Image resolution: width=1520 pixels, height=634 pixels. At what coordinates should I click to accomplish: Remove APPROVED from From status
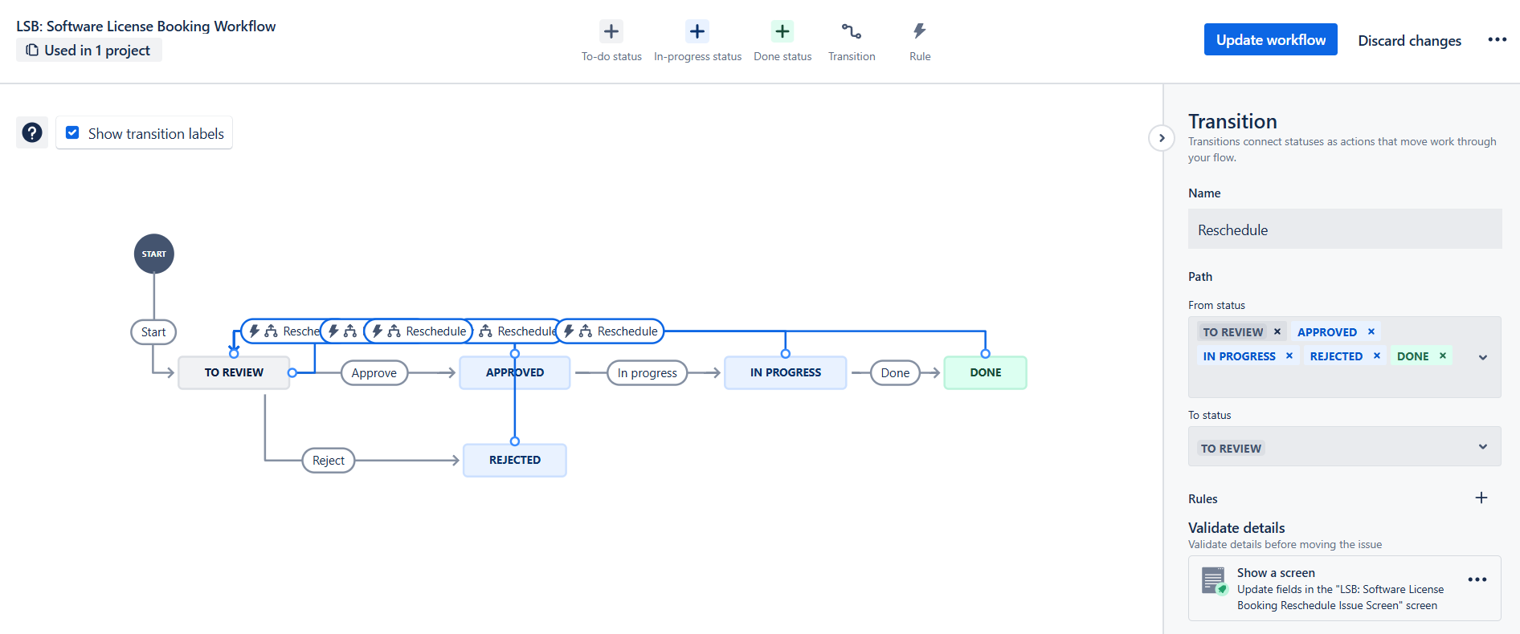point(1371,331)
